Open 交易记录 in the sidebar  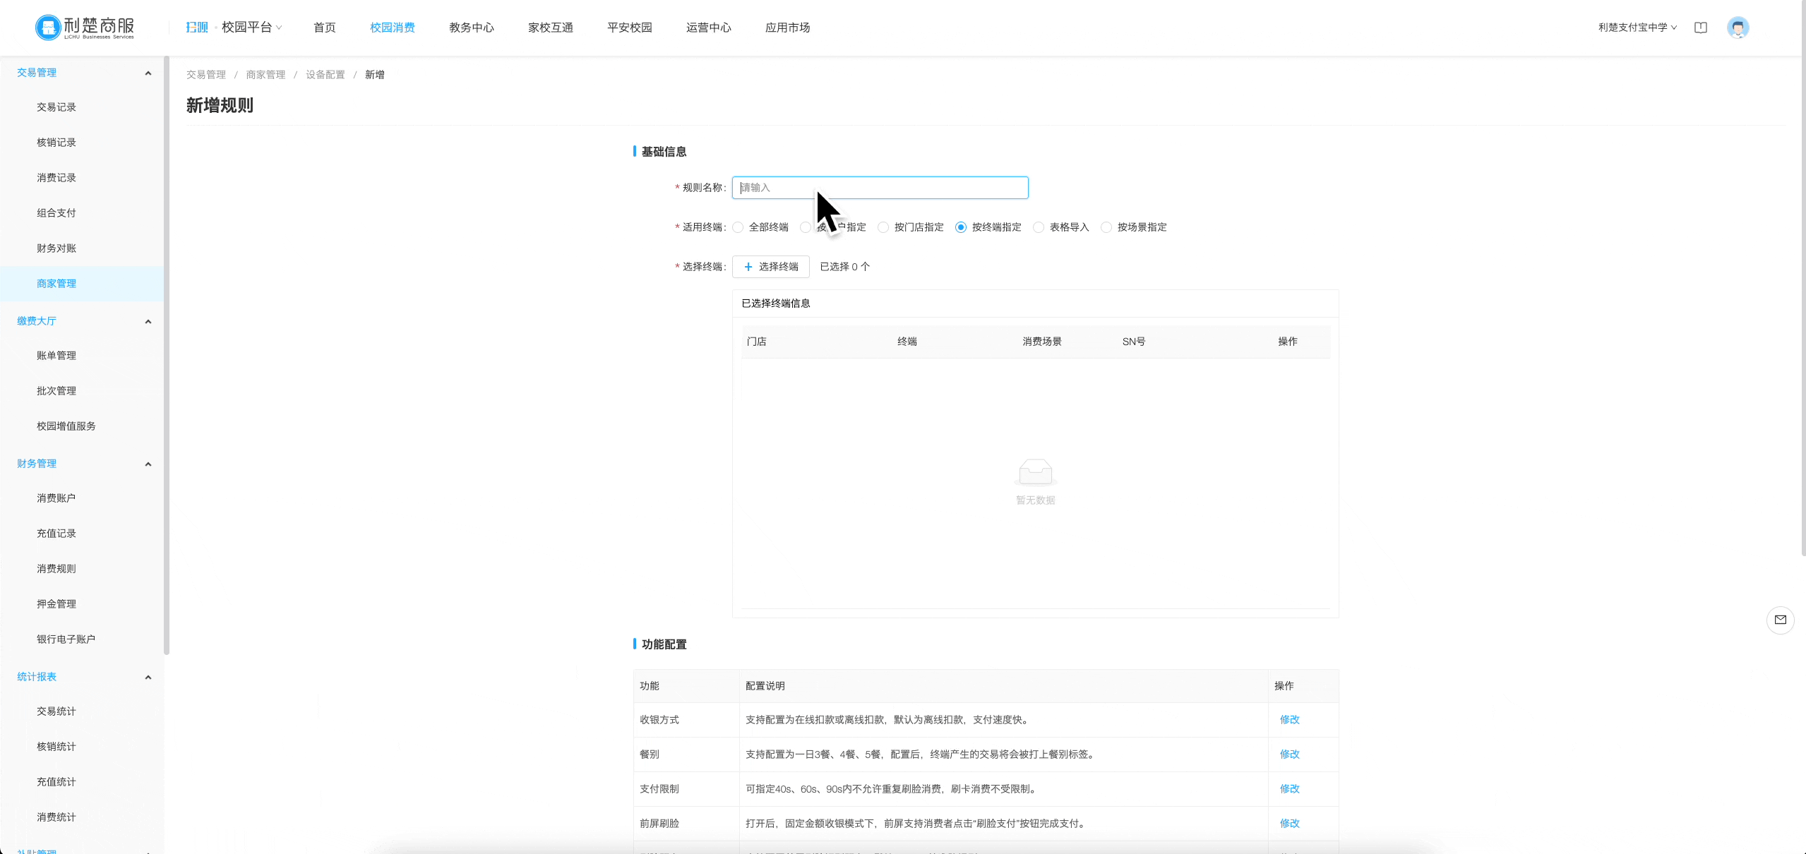[x=56, y=107]
